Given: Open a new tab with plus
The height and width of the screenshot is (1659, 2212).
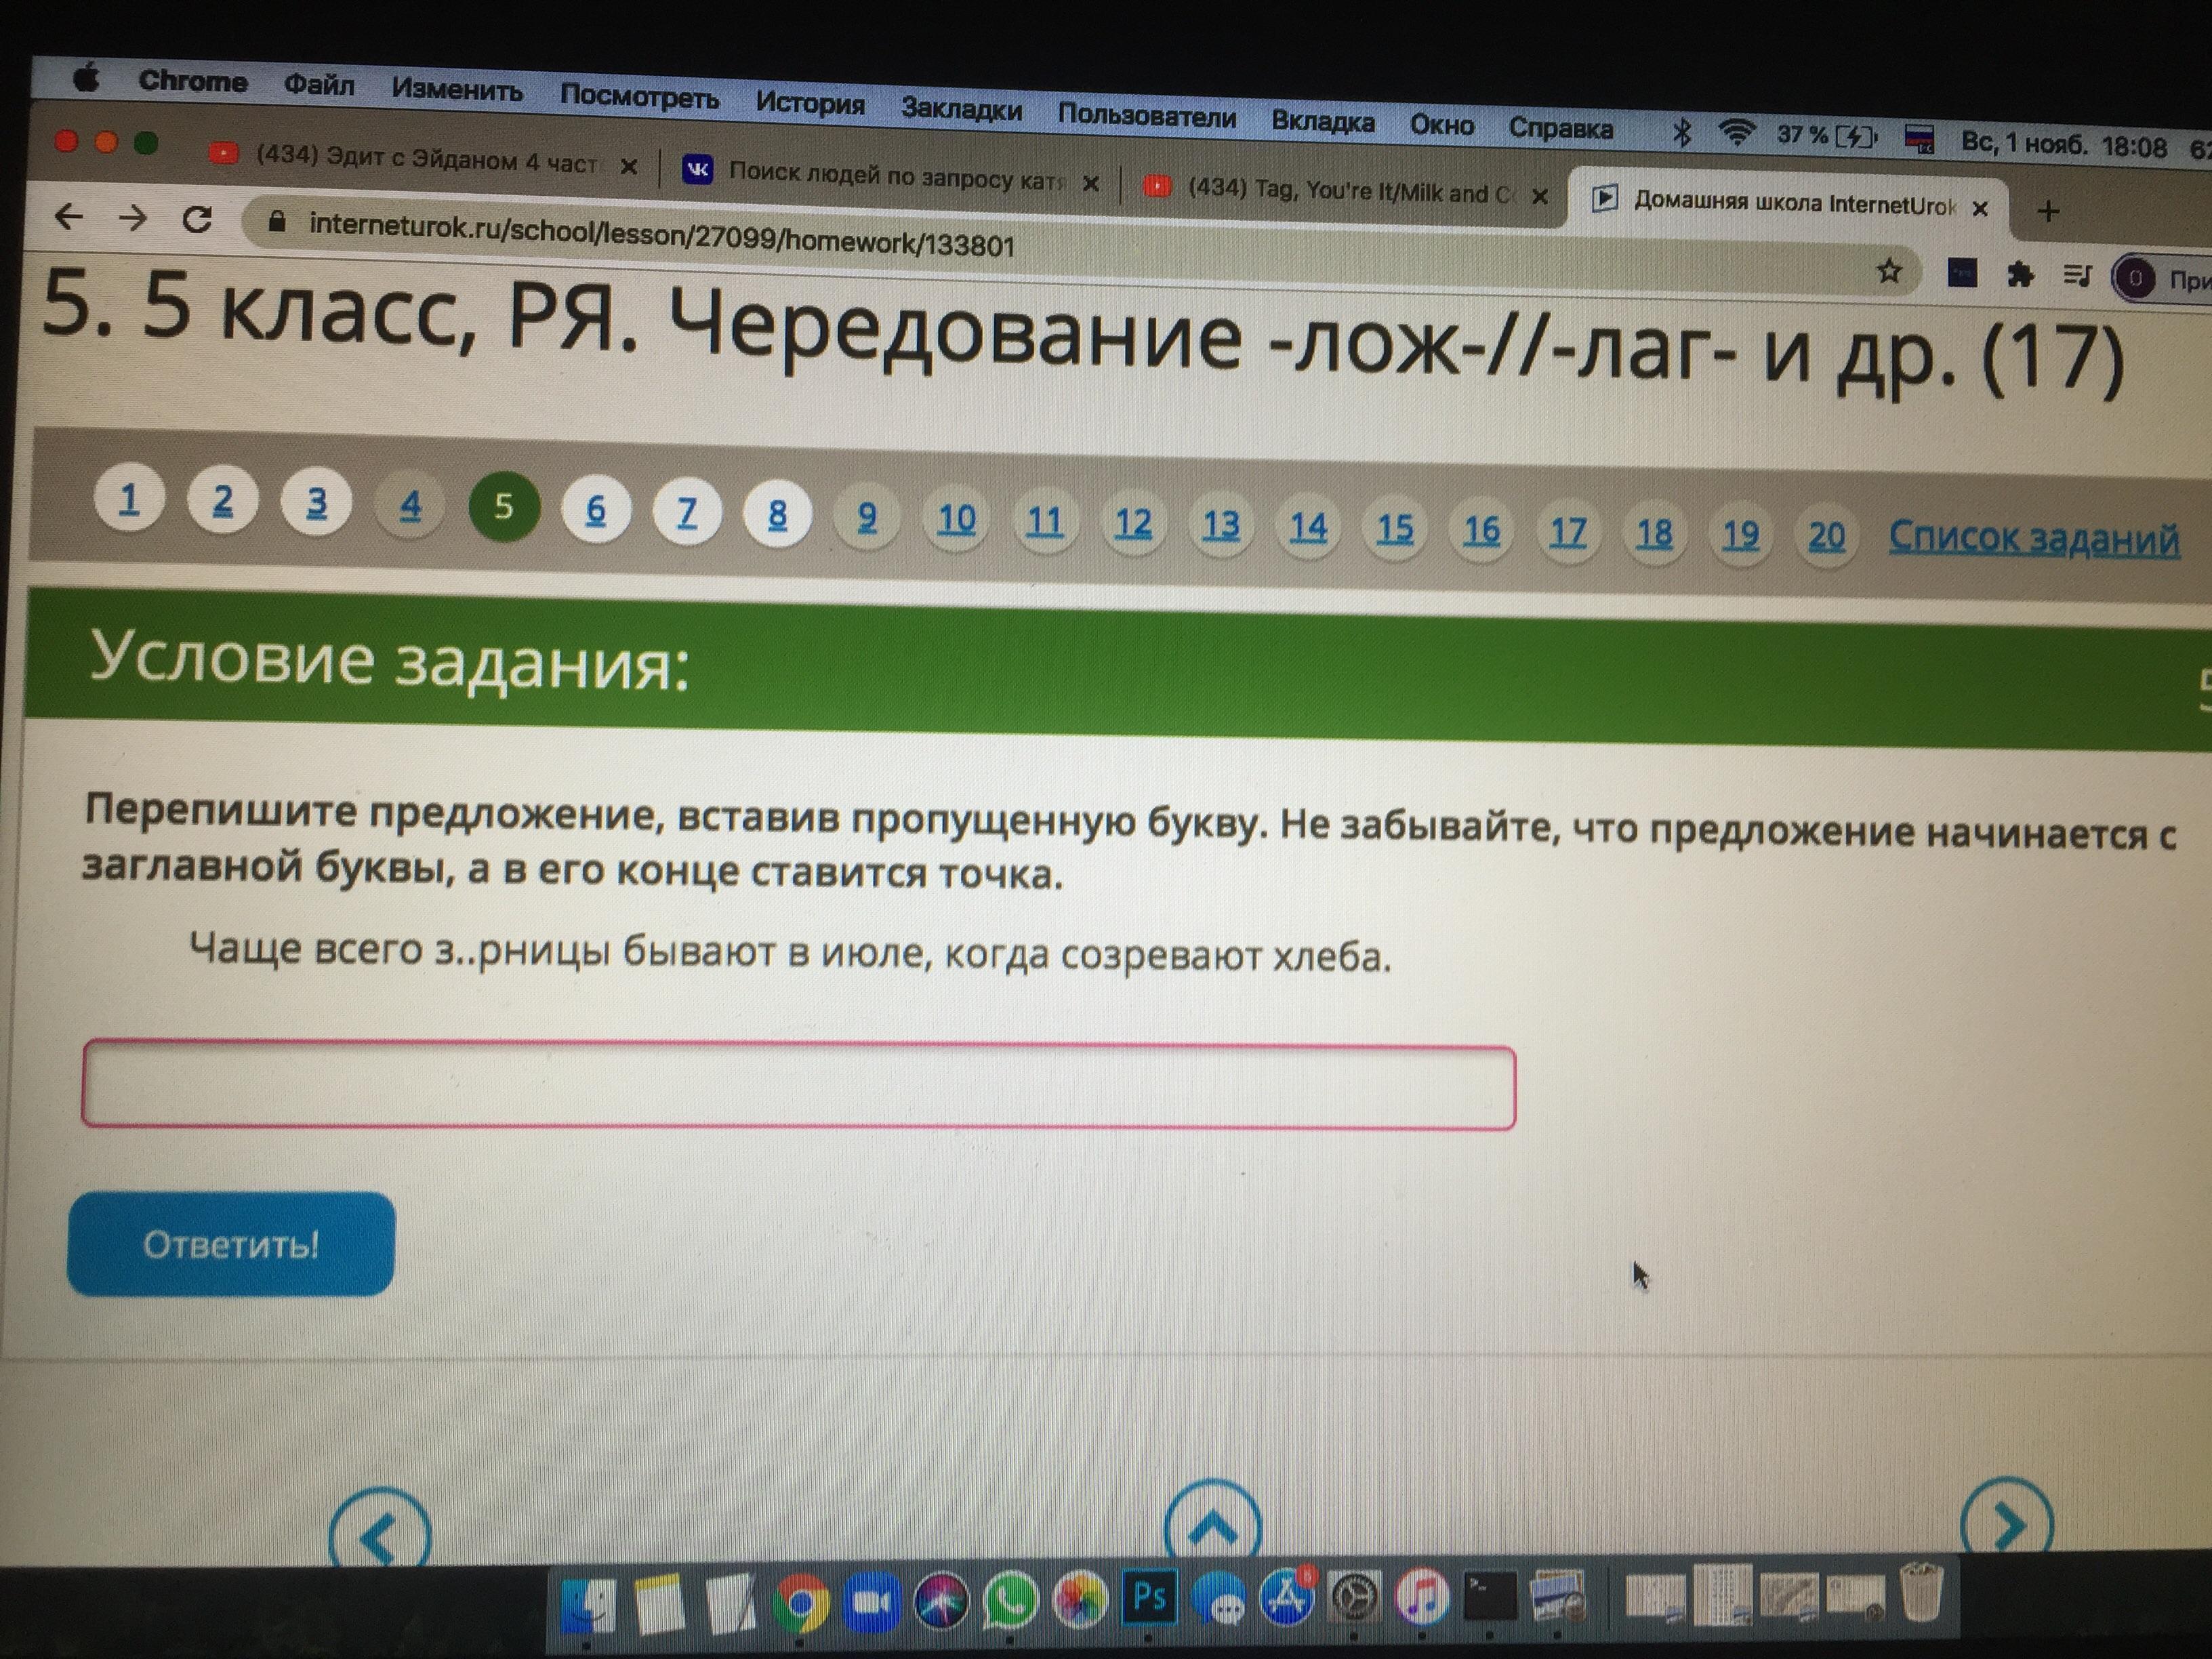Looking at the screenshot, I should pos(2047,211).
